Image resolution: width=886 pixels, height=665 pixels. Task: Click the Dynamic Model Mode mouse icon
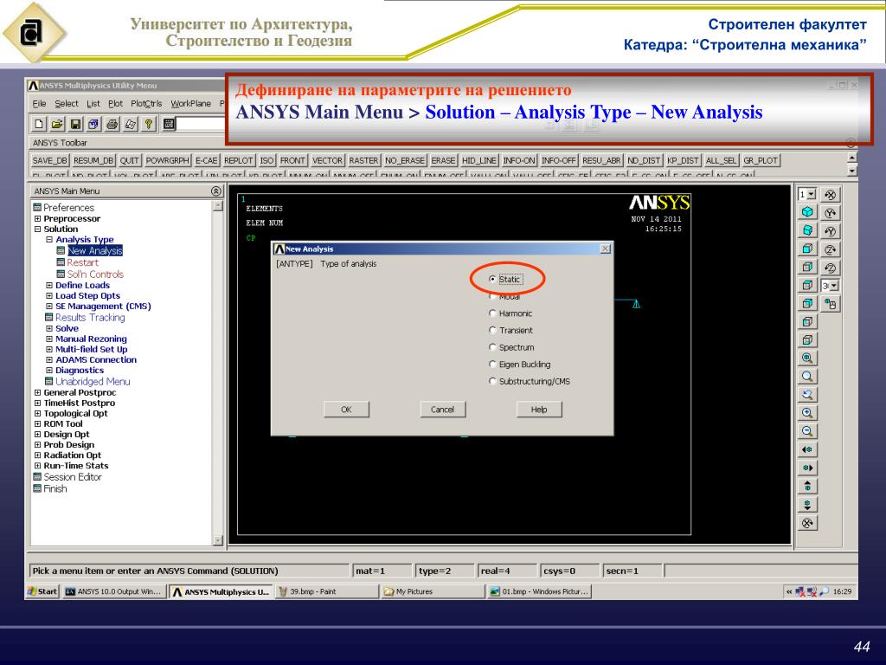click(x=830, y=304)
